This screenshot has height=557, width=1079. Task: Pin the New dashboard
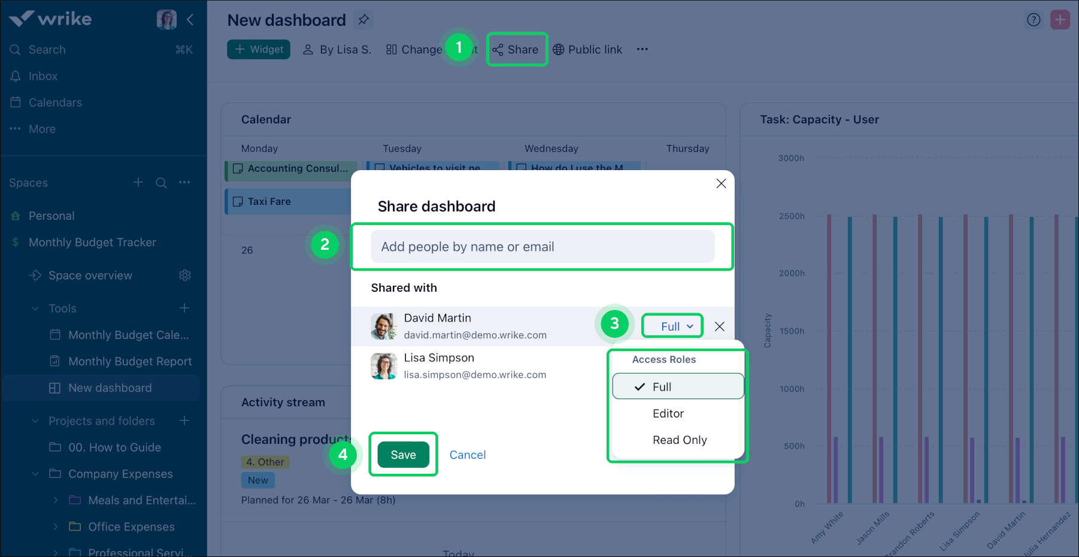[363, 19]
